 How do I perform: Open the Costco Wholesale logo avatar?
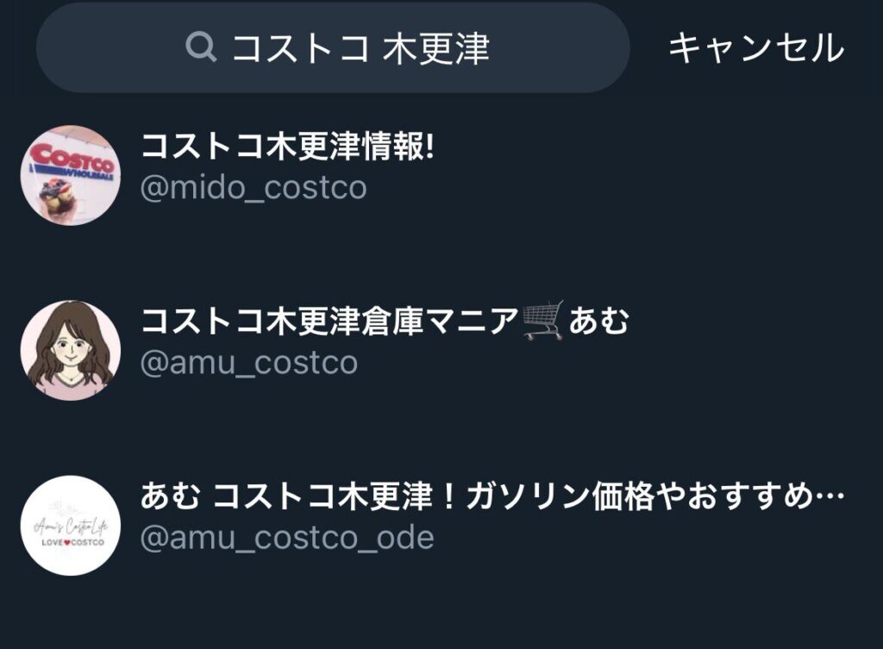[x=71, y=175]
